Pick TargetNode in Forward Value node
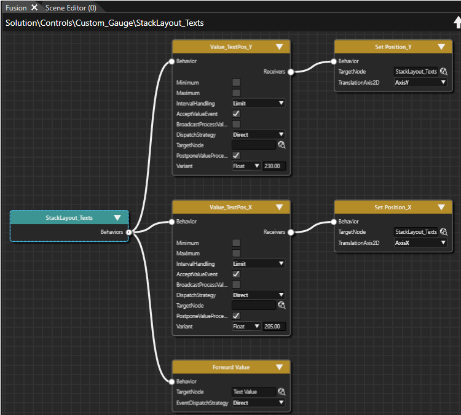Viewport: 461px width, 415px height. pos(282,392)
